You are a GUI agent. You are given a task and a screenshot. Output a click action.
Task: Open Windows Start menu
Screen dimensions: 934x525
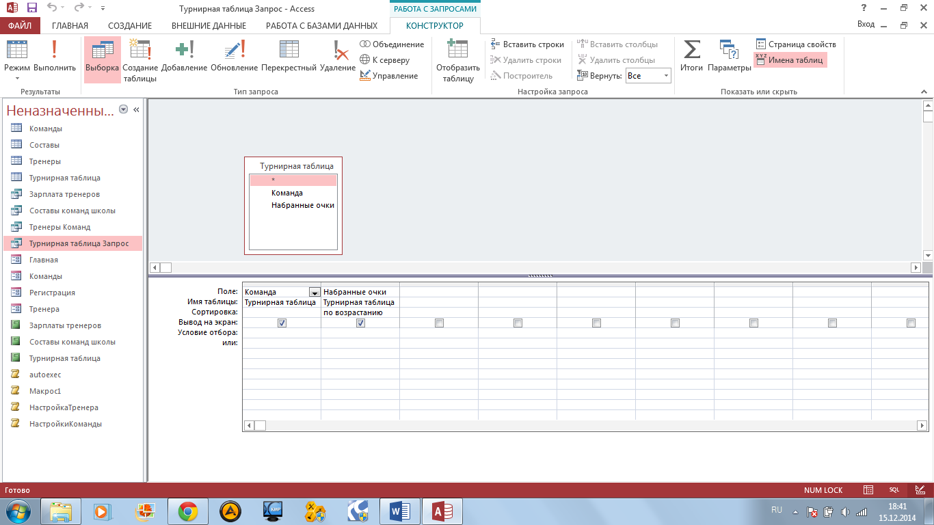click(x=18, y=511)
